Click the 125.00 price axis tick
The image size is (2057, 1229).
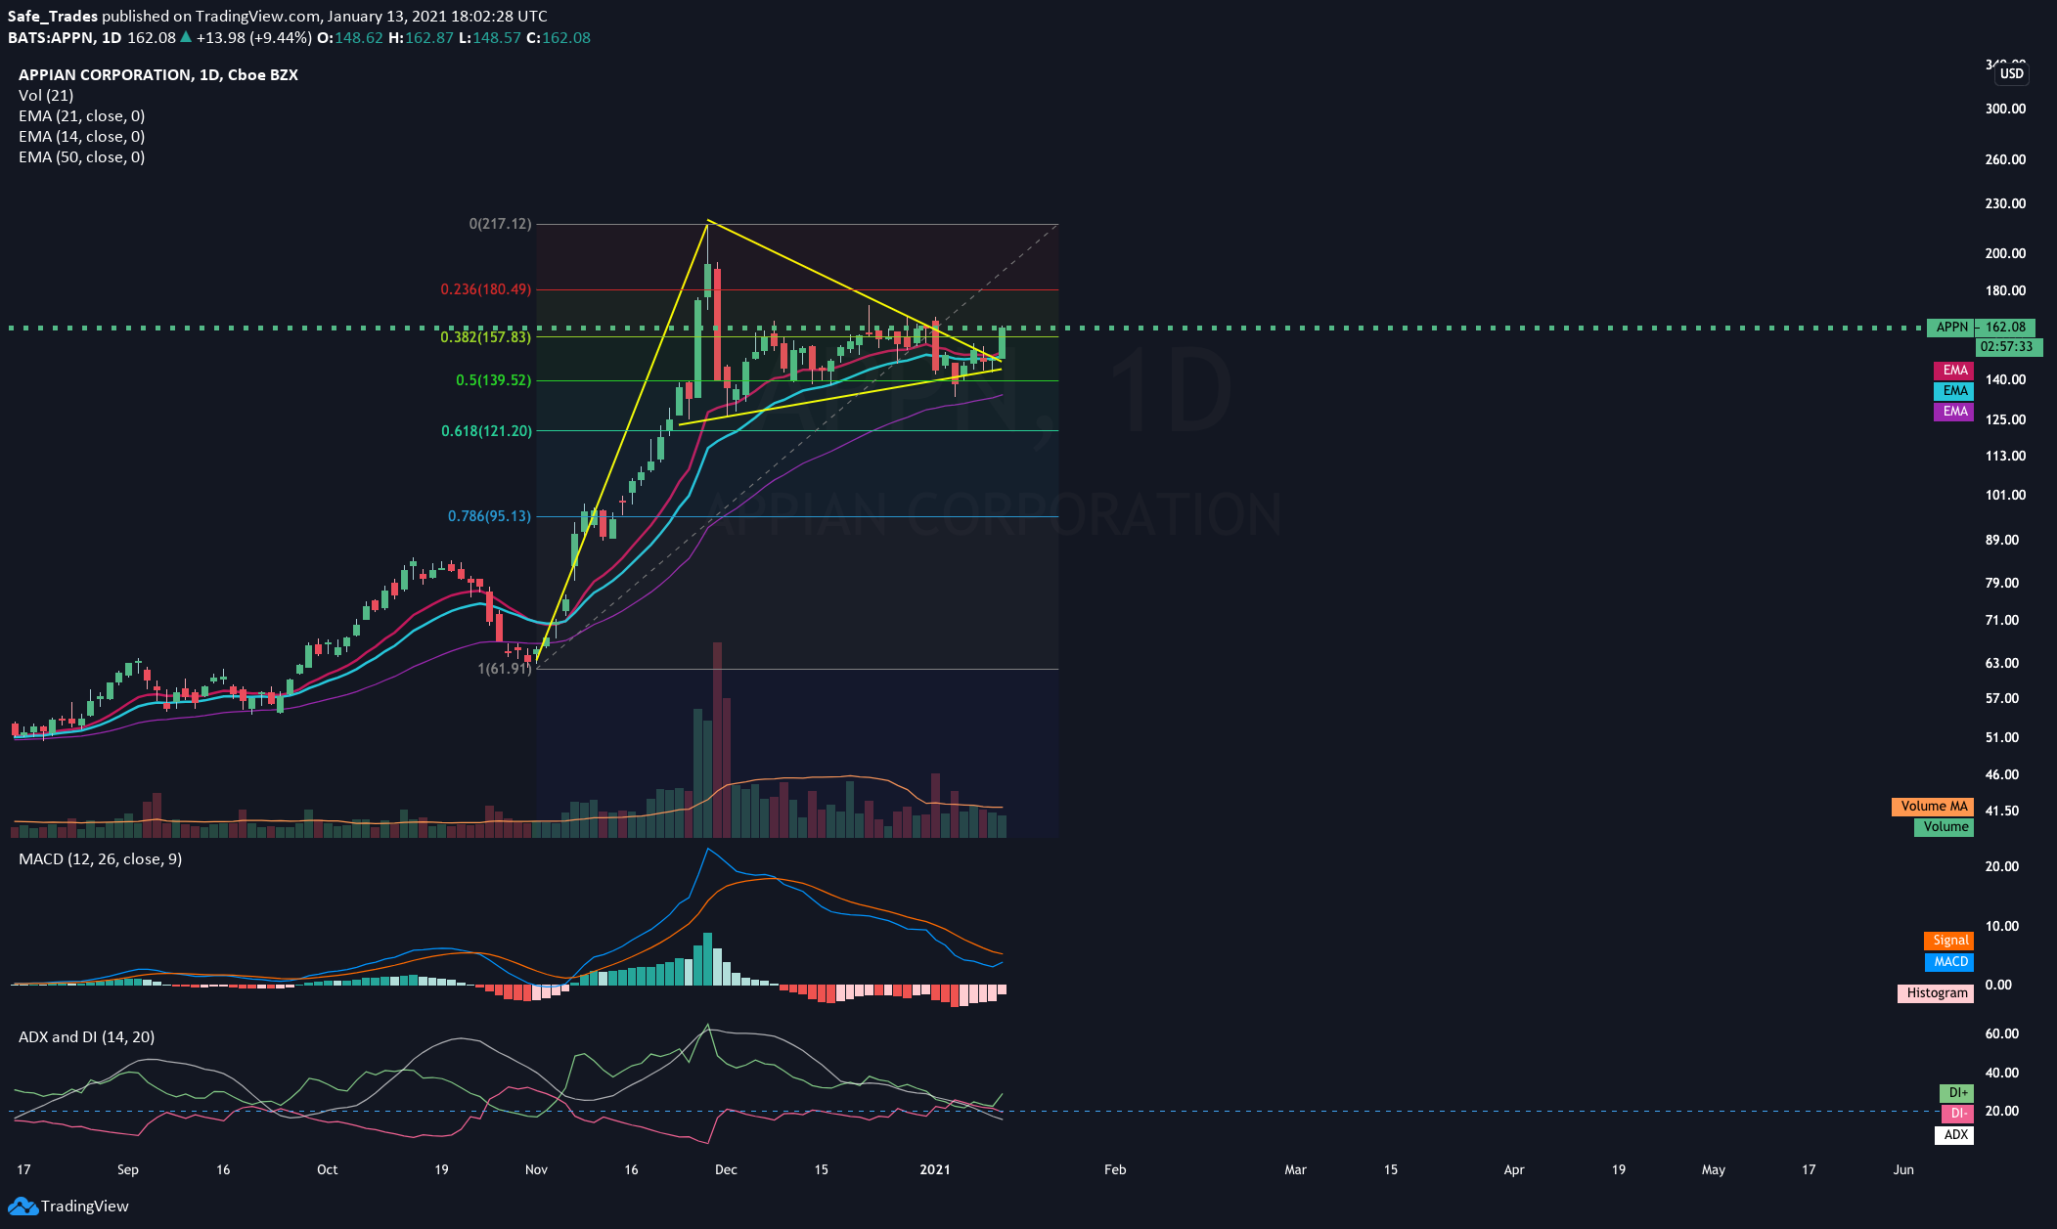tap(2005, 419)
